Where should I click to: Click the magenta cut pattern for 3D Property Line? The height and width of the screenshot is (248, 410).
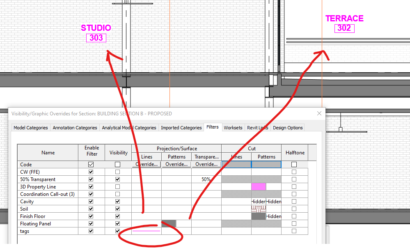259,186
